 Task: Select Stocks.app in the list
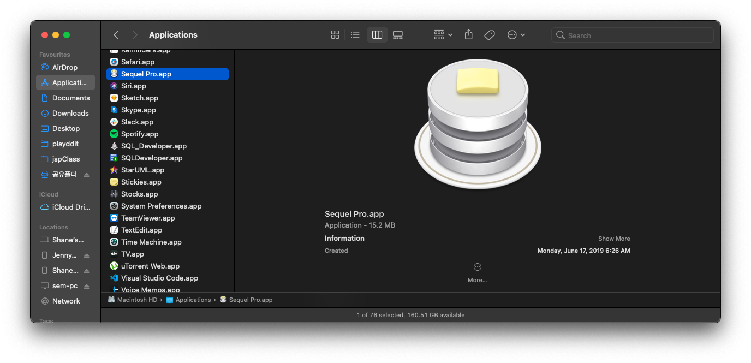click(168, 194)
